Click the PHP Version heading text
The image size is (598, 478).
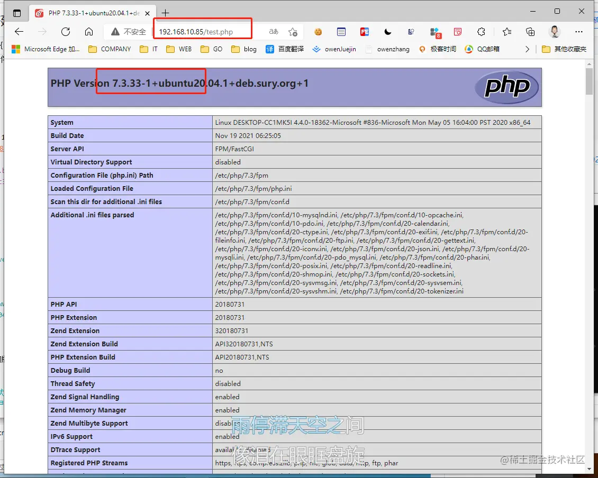click(179, 84)
